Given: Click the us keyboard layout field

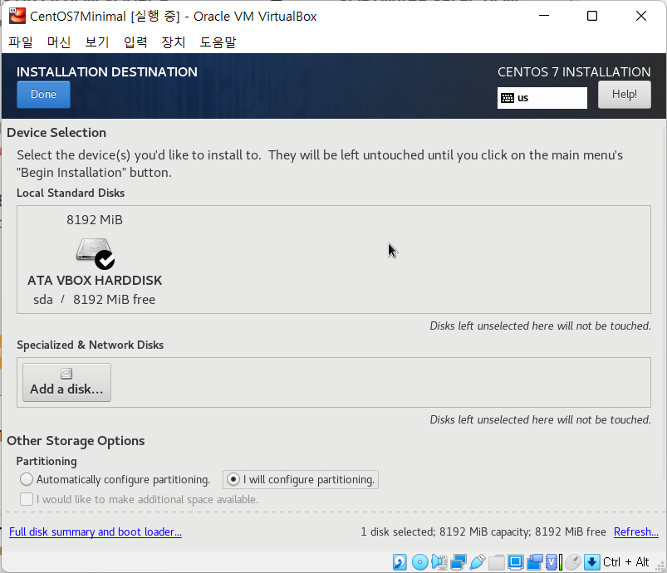Looking at the screenshot, I should click(542, 98).
